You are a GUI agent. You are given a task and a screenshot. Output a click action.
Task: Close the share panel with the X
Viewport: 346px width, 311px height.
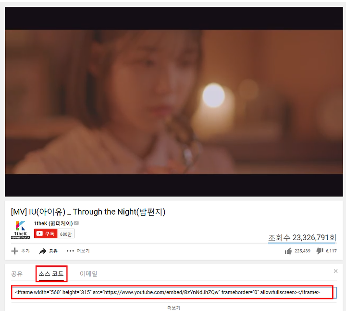(335, 271)
